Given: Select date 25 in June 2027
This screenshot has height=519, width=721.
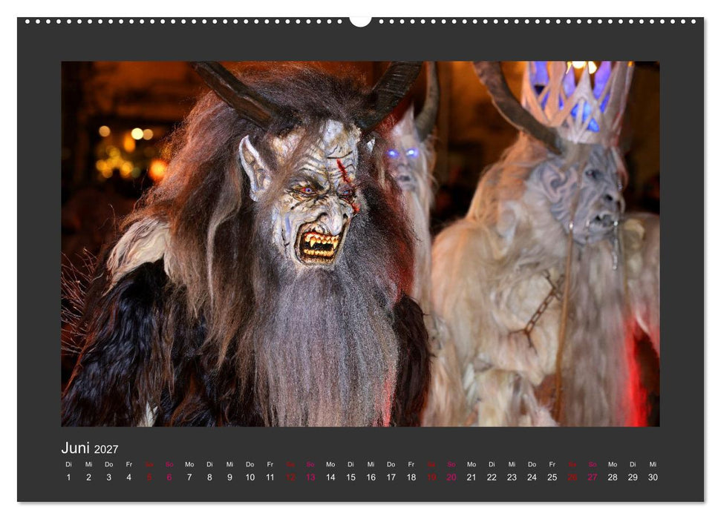Looking at the screenshot, I should (552, 477).
